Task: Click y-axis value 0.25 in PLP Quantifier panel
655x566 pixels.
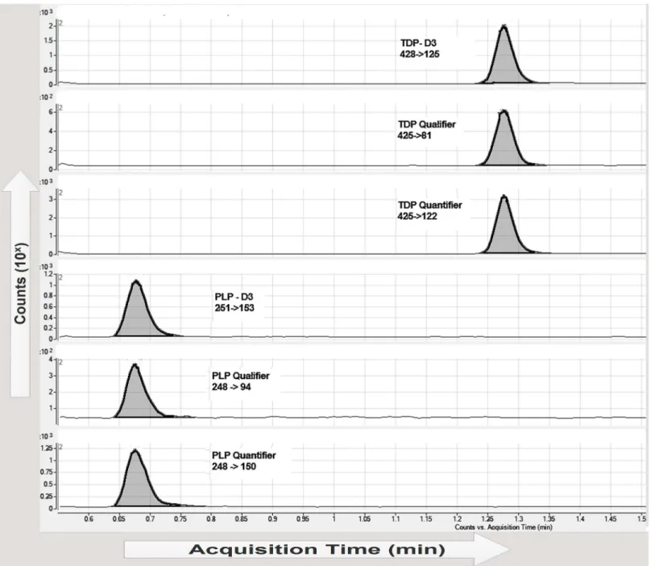Action: 47,497
